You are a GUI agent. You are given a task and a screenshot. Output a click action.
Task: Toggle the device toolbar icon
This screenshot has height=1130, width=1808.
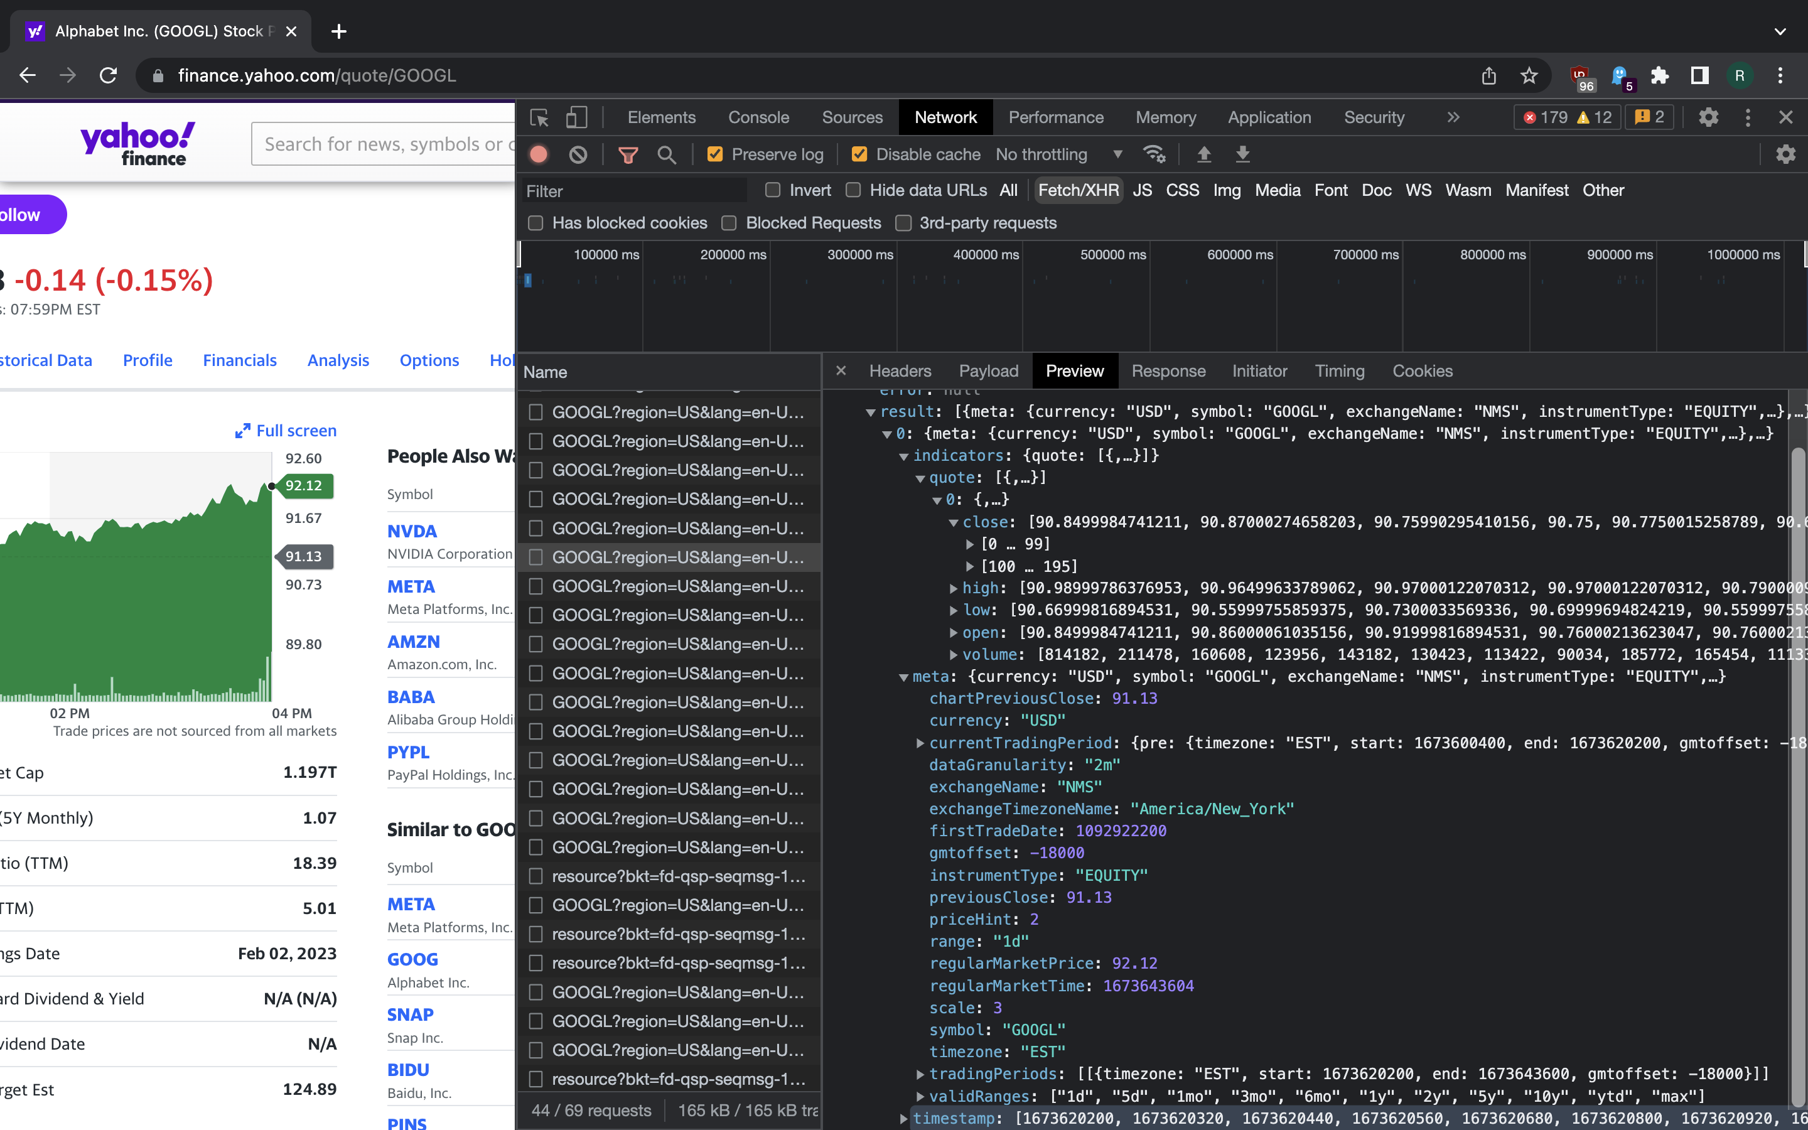coord(576,117)
